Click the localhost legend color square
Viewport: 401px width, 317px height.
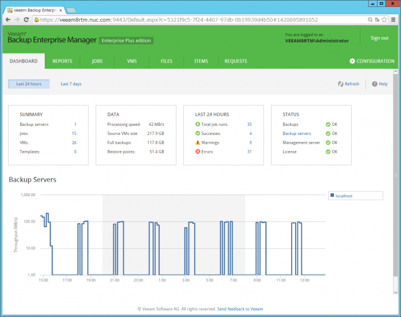(332, 196)
